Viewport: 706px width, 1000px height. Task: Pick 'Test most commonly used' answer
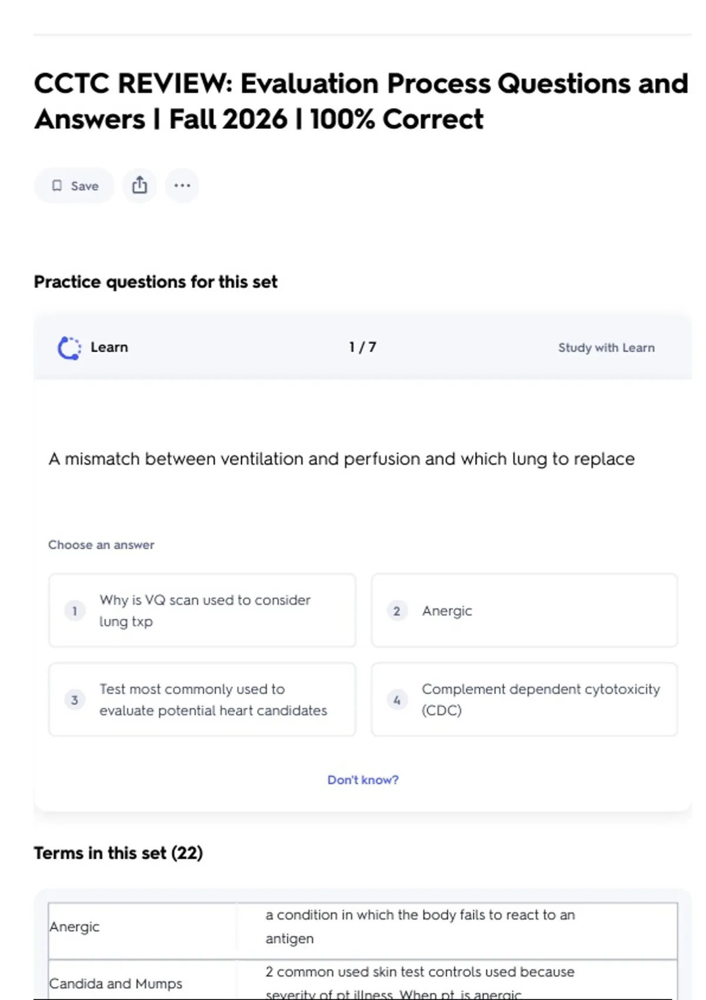202,699
